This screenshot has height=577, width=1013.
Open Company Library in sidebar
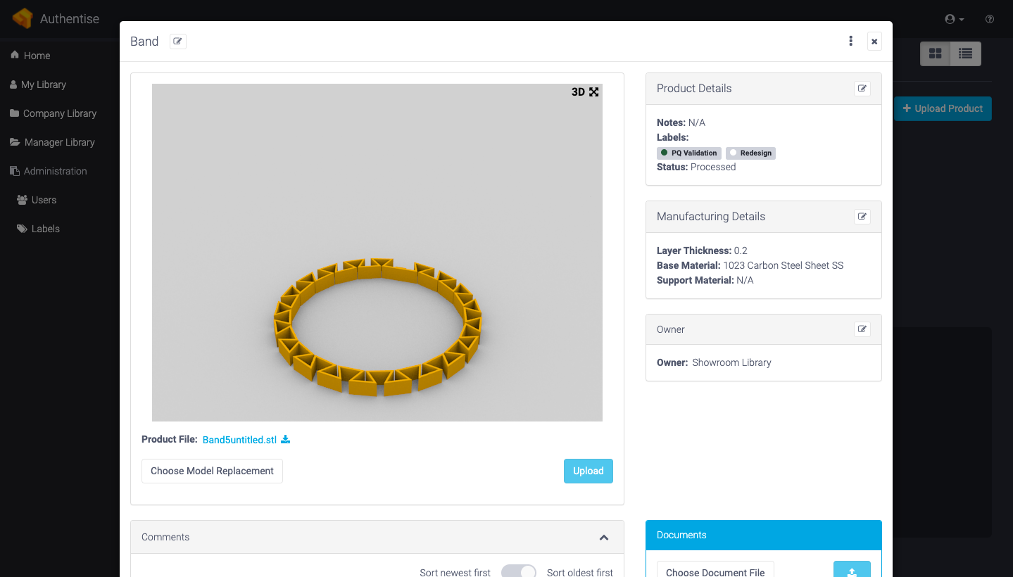click(59, 113)
